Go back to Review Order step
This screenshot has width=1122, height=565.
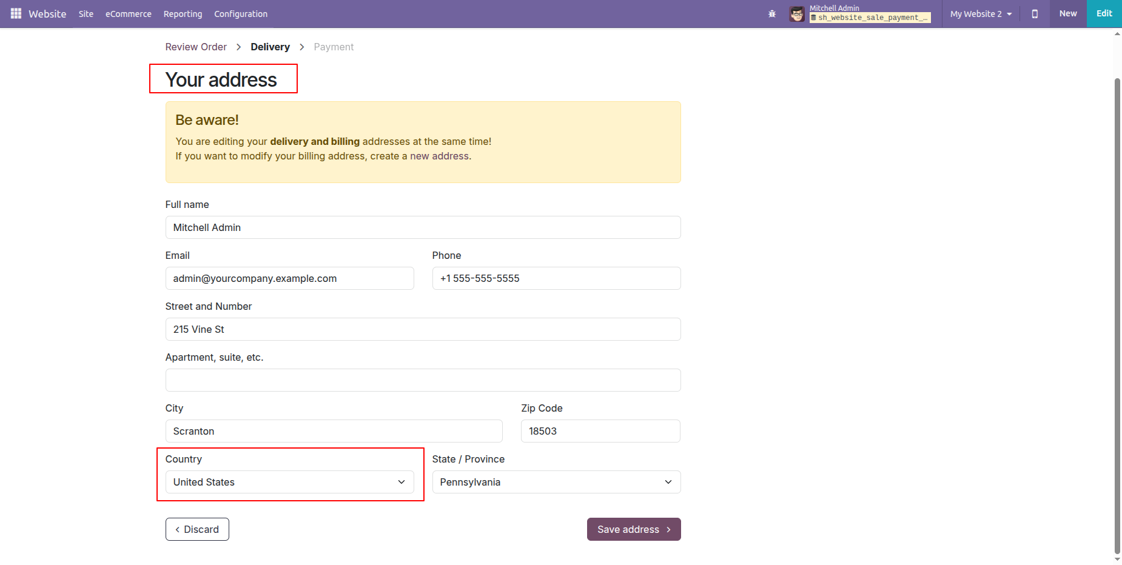pos(196,47)
